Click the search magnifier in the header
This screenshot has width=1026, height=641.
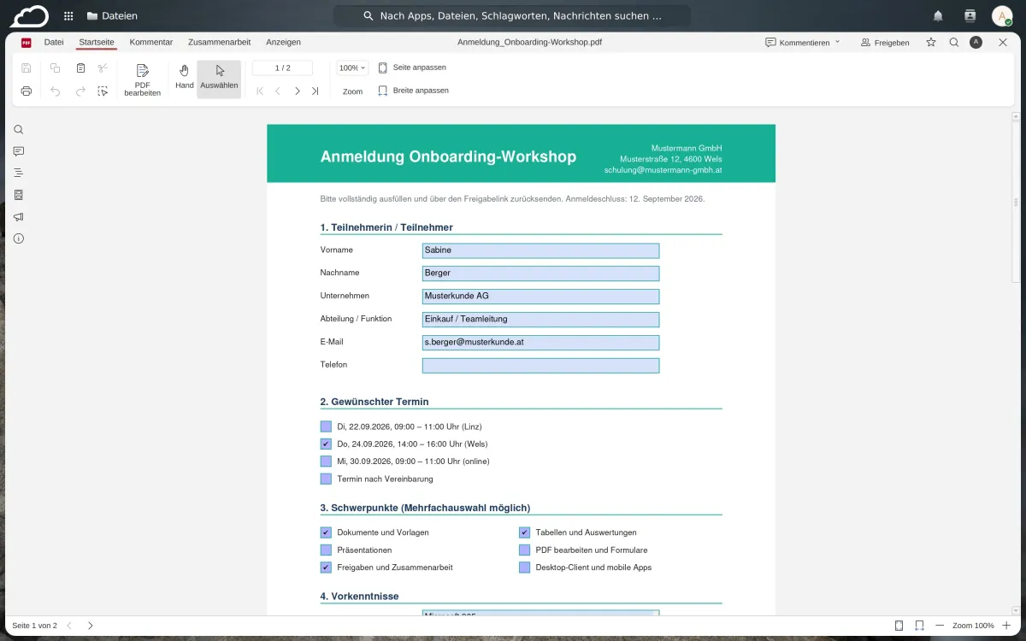coord(954,42)
